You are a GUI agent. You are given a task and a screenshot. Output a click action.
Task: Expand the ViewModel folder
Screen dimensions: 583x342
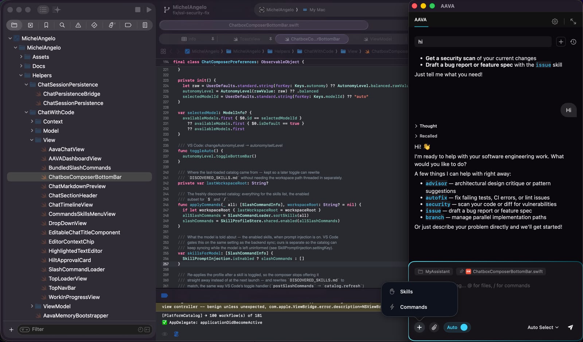click(x=32, y=306)
